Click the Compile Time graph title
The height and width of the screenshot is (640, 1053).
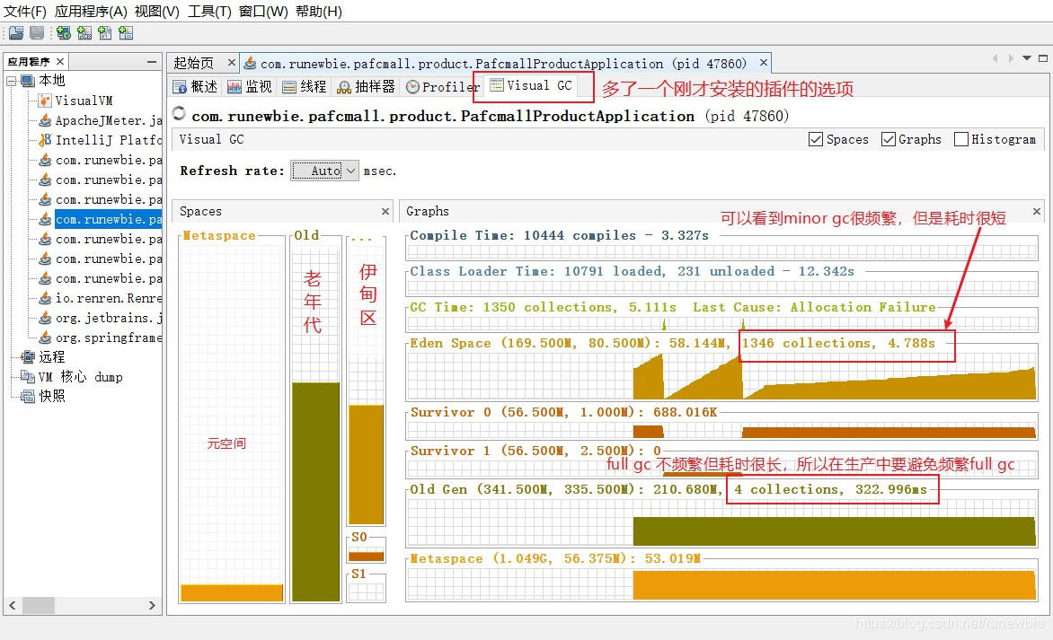tap(560, 235)
